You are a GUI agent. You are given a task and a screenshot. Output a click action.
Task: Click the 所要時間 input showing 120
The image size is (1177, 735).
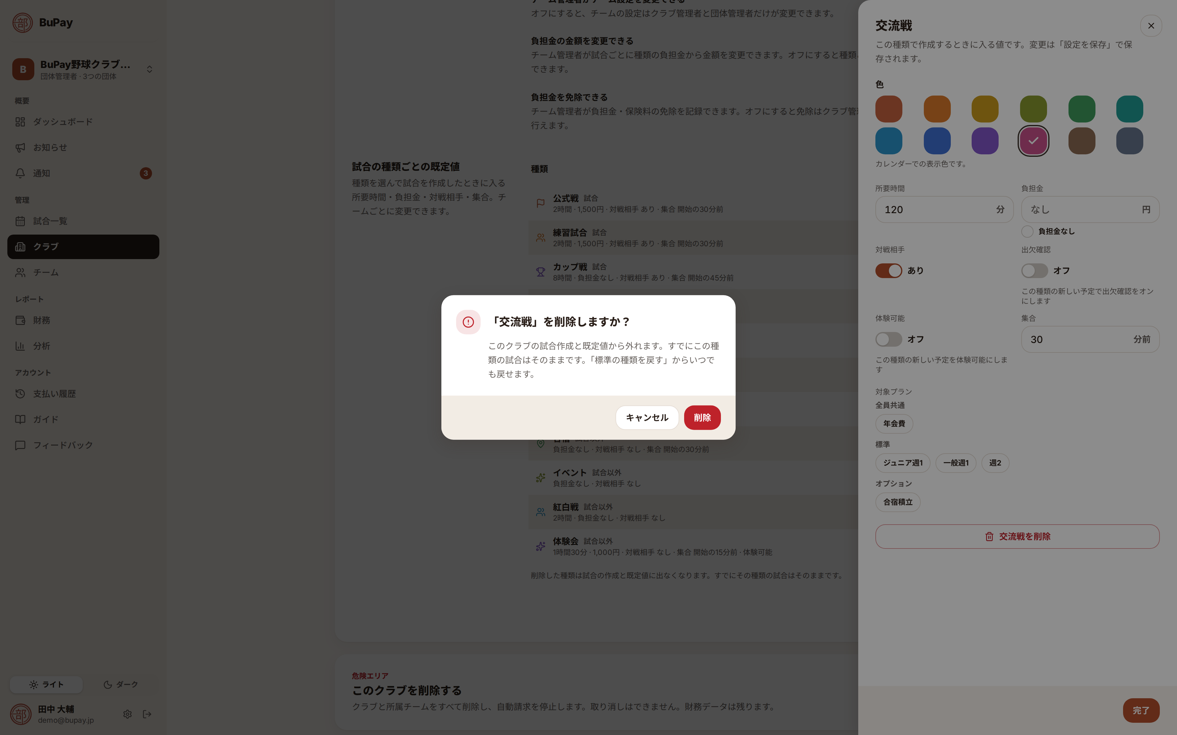pyautogui.click(x=944, y=209)
